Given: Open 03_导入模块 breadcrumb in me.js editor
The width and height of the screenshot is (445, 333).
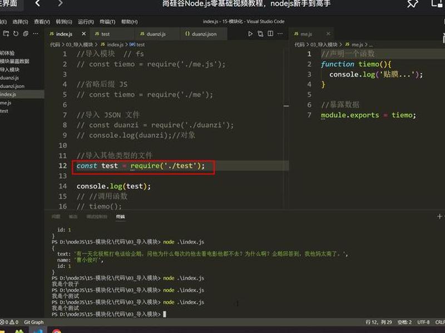Looking at the screenshot, I should (x=324, y=44).
